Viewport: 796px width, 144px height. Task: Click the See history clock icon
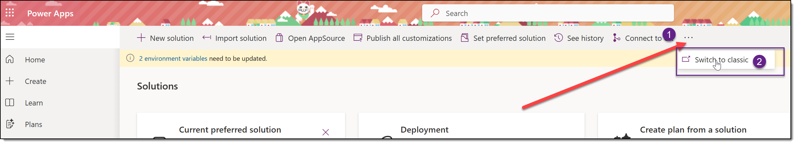(559, 38)
